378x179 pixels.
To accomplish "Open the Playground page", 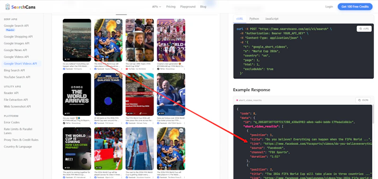I will coord(188,7).
